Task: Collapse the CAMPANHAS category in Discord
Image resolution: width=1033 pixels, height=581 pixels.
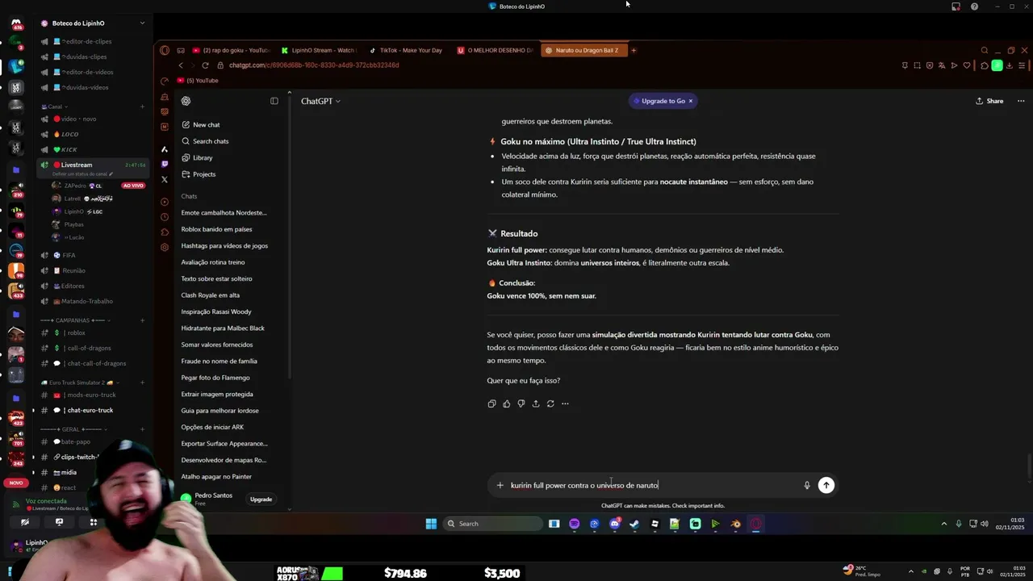Action: pyautogui.click(x=74, y=320)
